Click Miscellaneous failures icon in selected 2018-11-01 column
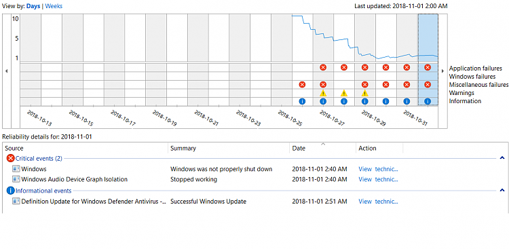 point(428,85)
